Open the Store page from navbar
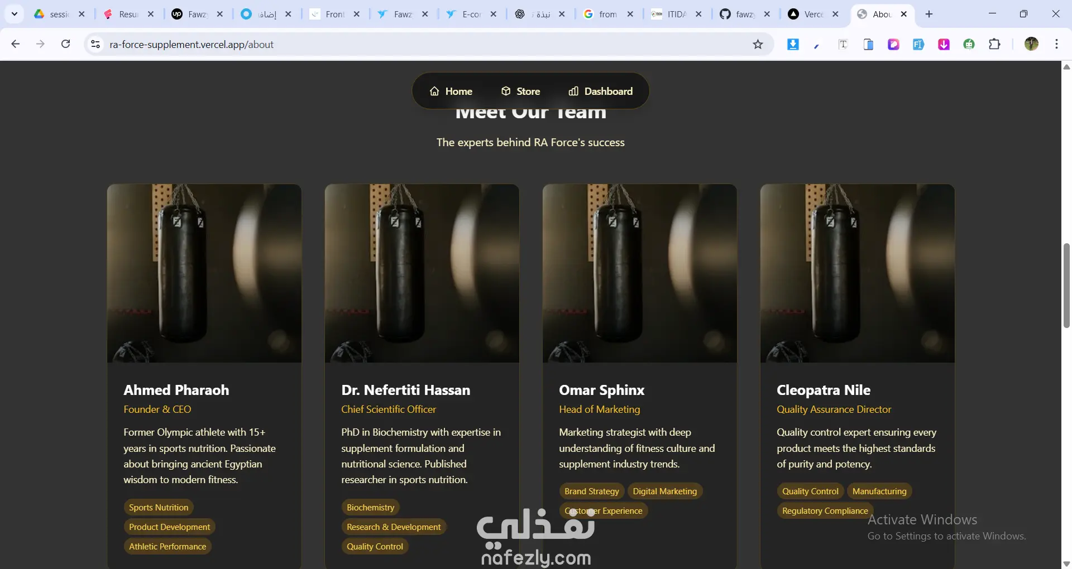 point(520,91)
